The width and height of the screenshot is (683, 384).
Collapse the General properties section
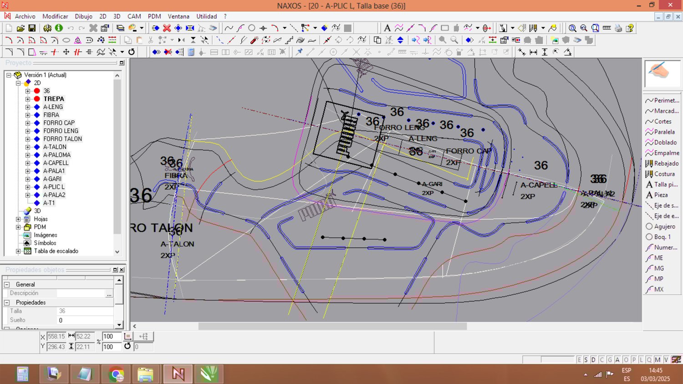click(x=7, y=284)
